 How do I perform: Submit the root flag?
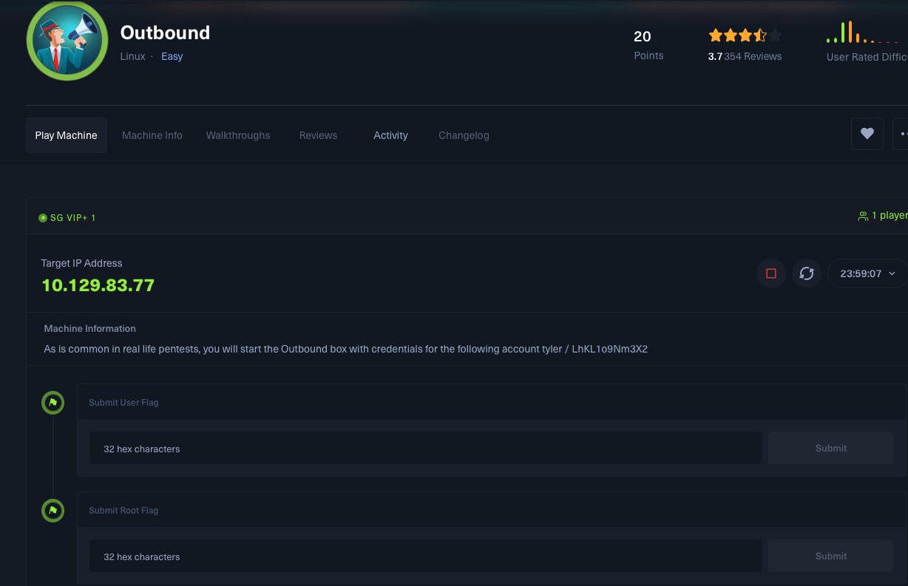pos(830,556)
